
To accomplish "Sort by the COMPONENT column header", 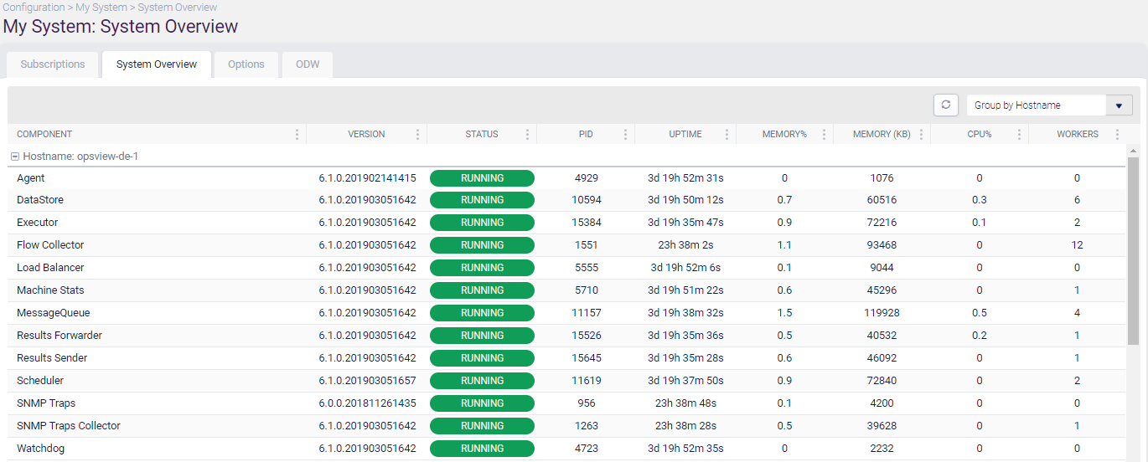I will click(x=44, y=134).
